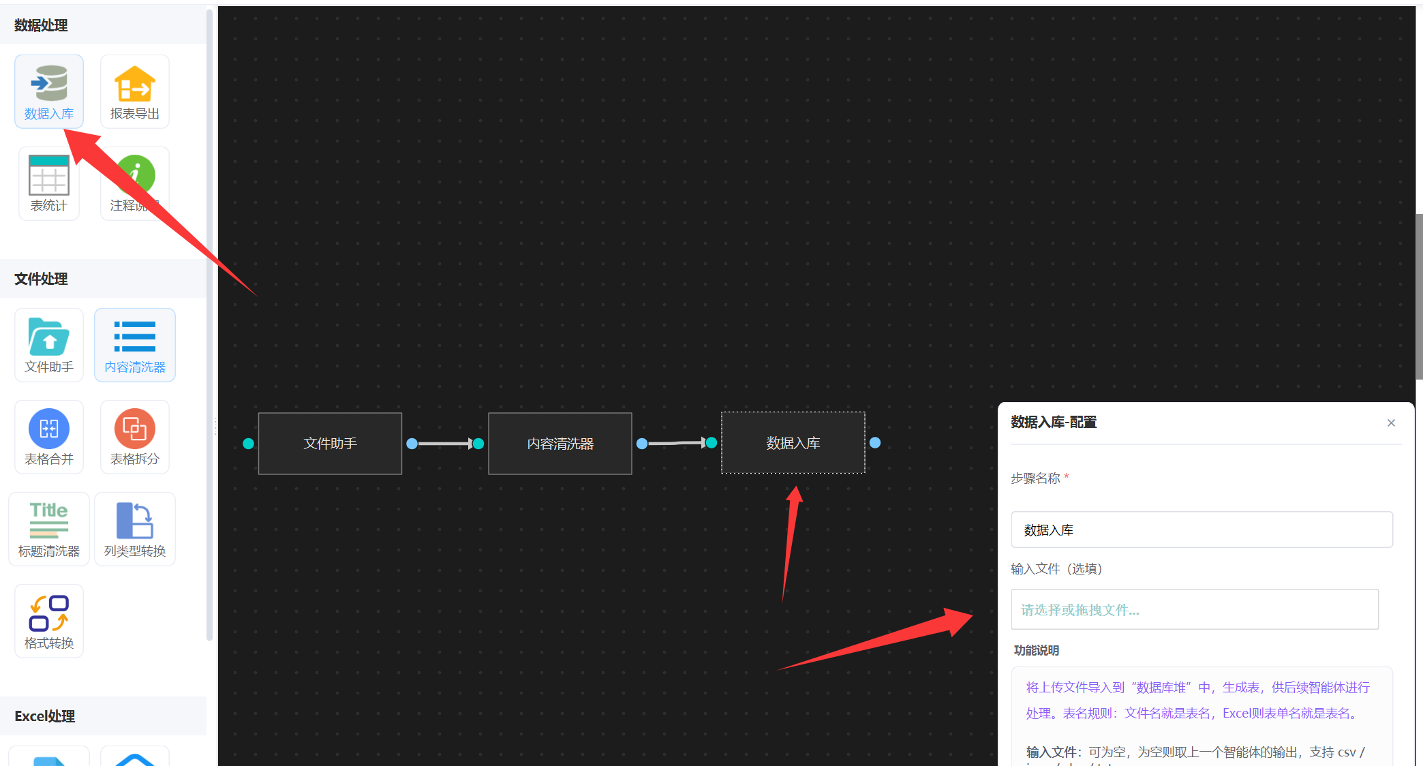Select the 报表导出 tool icon
The width and height of the screenshot is (1423, 766).
[135, 84]
